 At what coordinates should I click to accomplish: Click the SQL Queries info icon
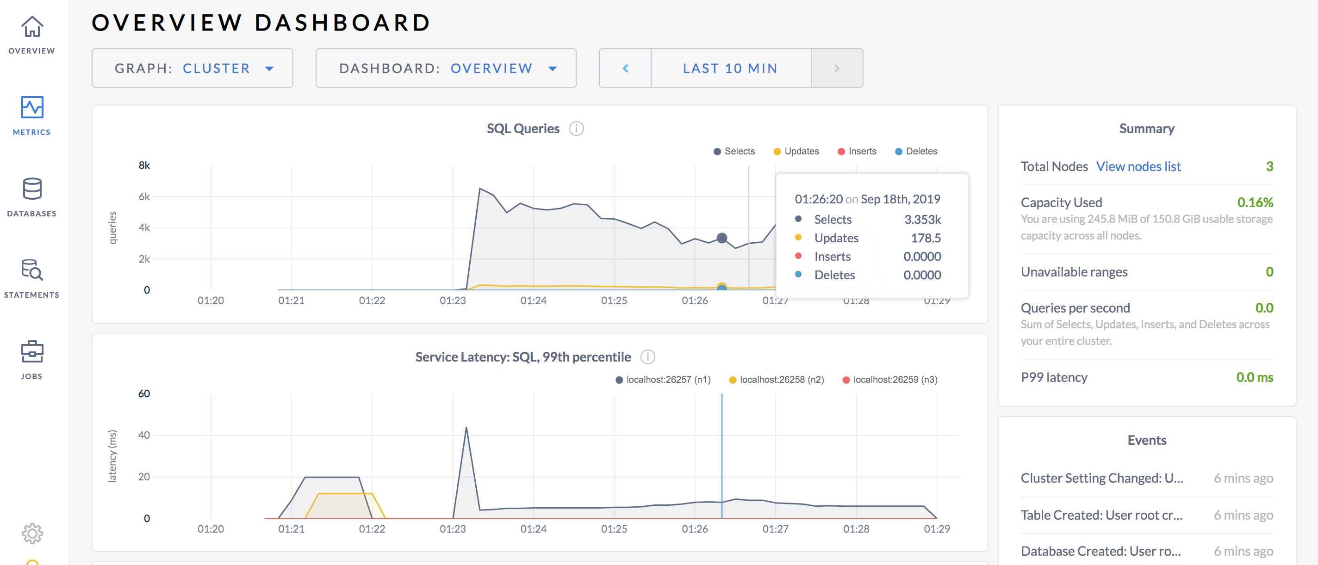[576, 129]
